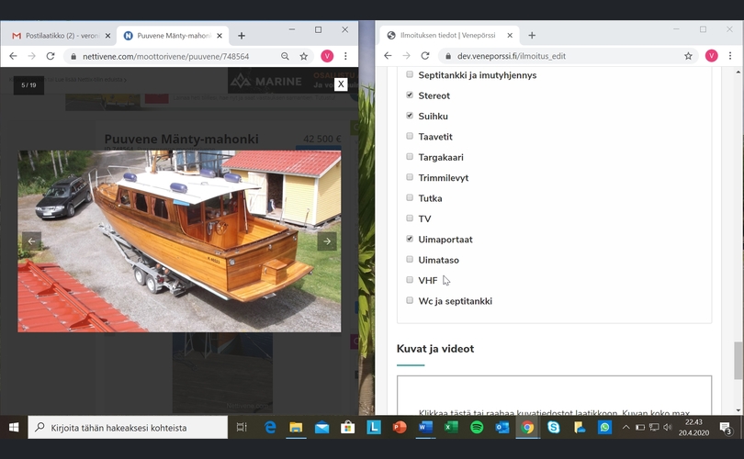Check the Targakaari checkbox
The width and height of the screenshot is (744, 459).
(410, 156)
